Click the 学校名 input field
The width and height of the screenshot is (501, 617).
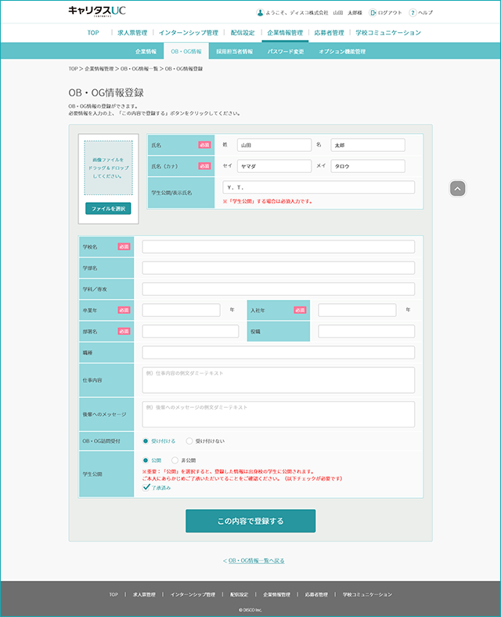tap(278, 247)
